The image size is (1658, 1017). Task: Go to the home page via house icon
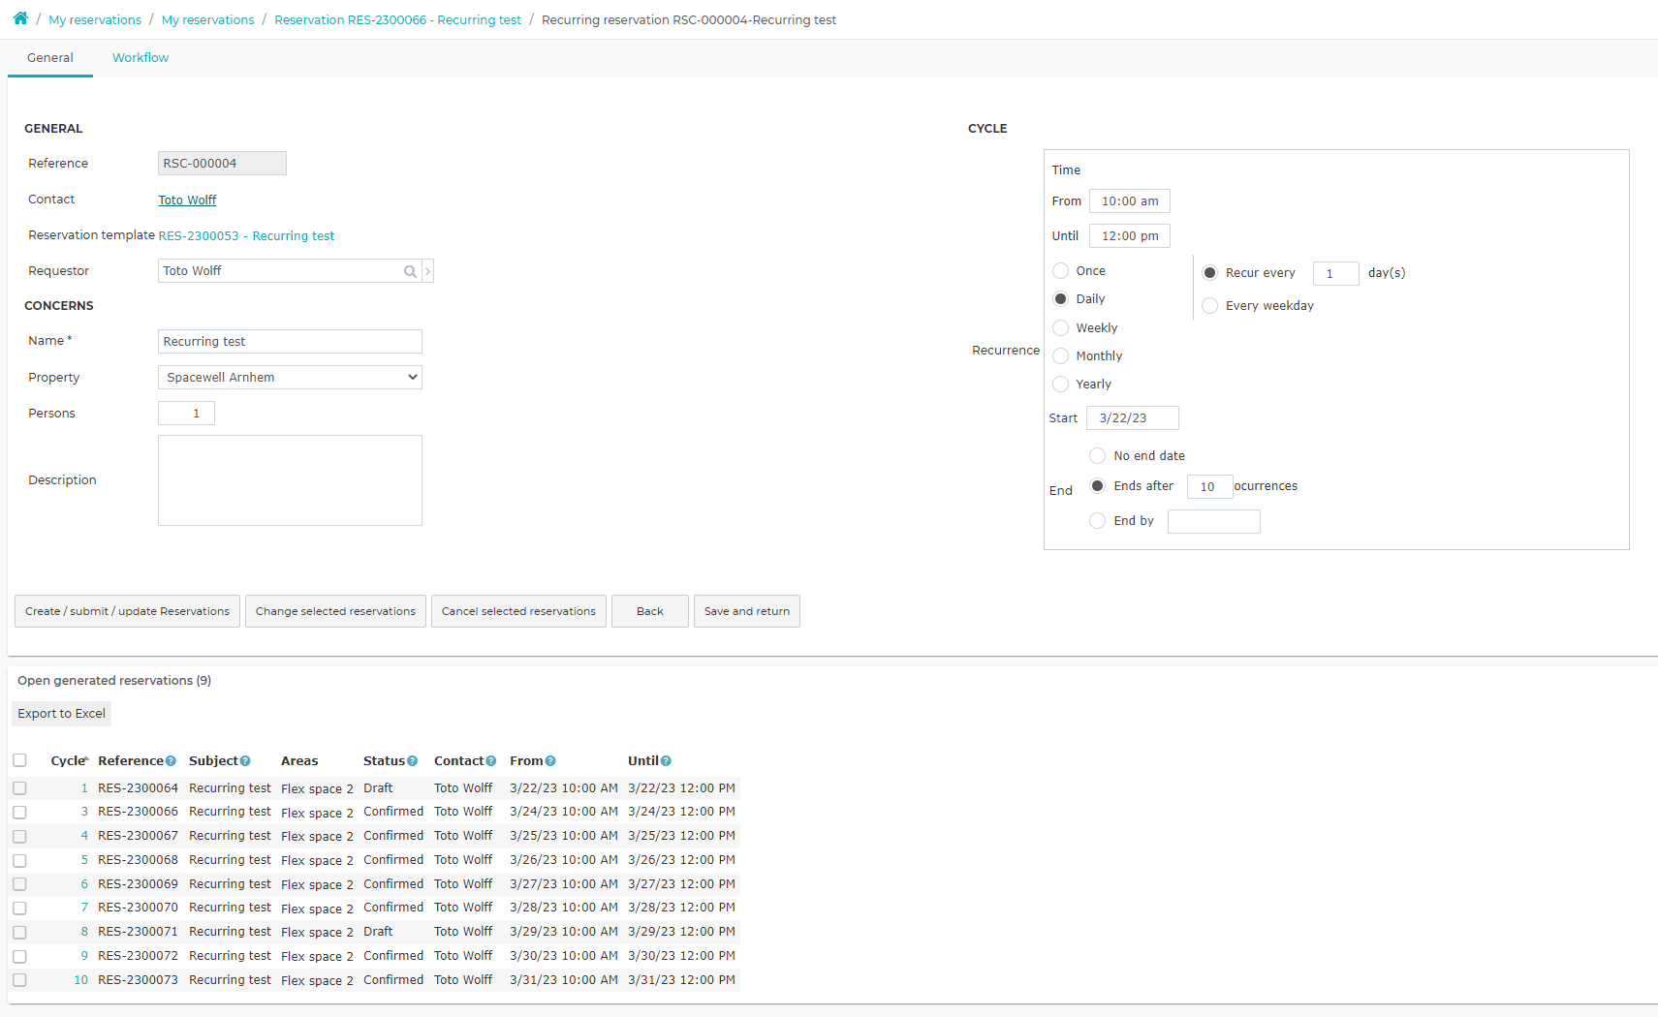[x=20, y=18]
